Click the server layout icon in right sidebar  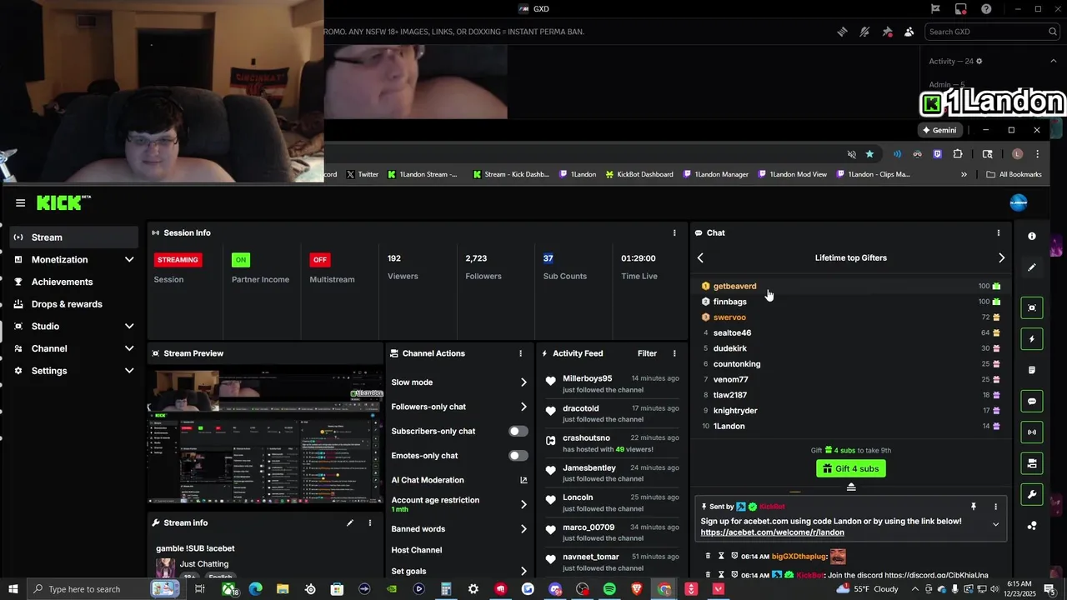coord(1032,463)
